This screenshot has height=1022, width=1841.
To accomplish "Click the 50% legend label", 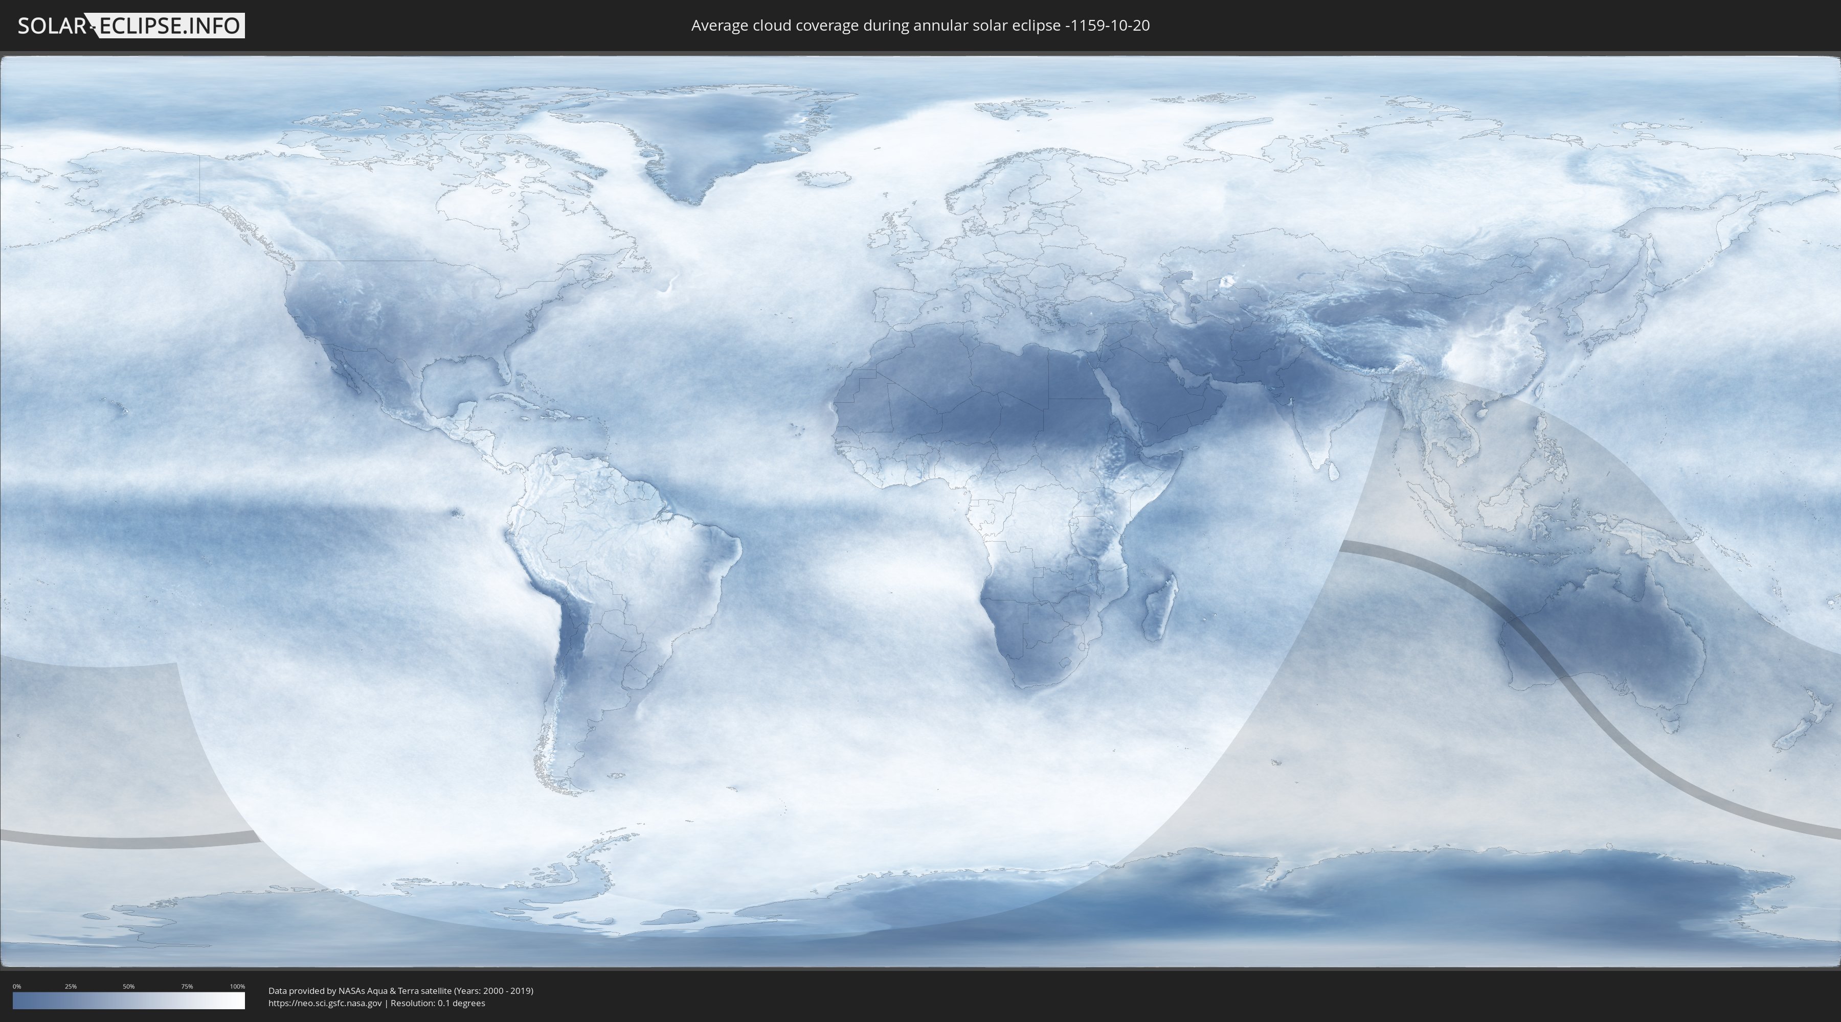I will [x=129, y=986].
